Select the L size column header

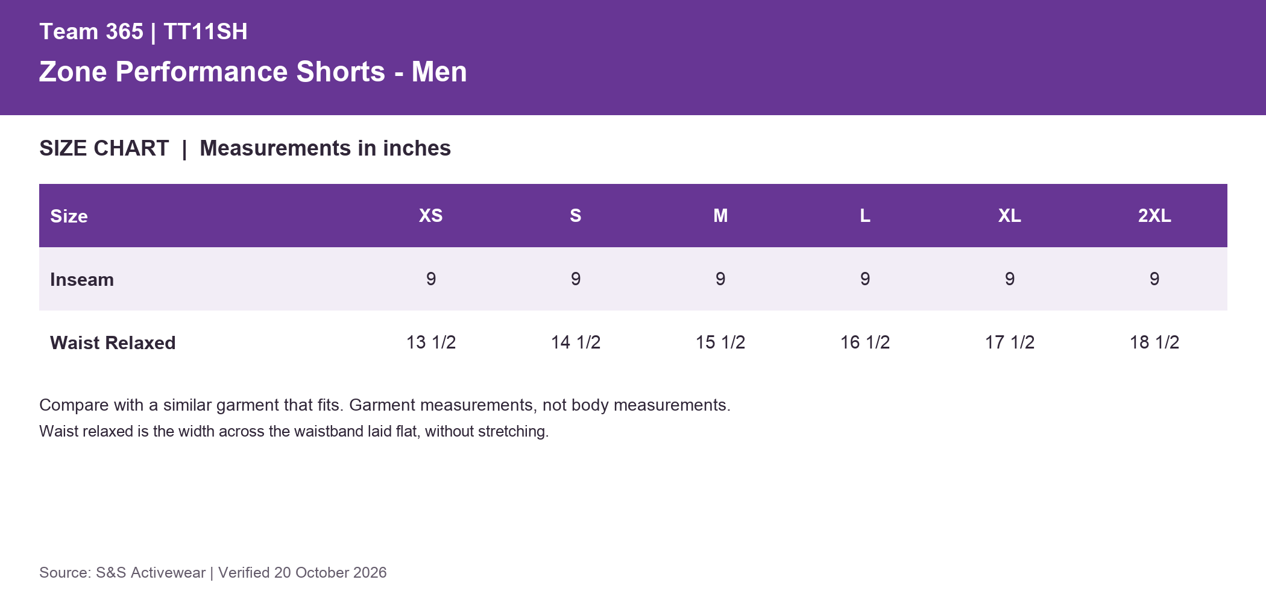point(865,215)
